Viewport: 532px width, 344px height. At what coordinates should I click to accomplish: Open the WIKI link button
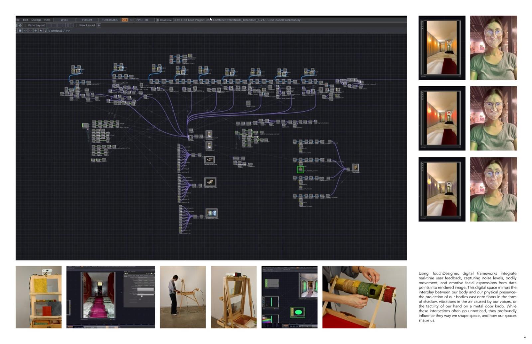[64, 20]
